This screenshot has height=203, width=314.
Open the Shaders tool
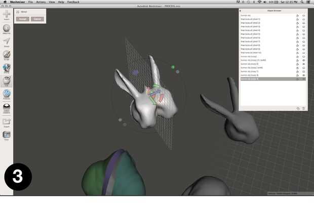click(7, 108)
